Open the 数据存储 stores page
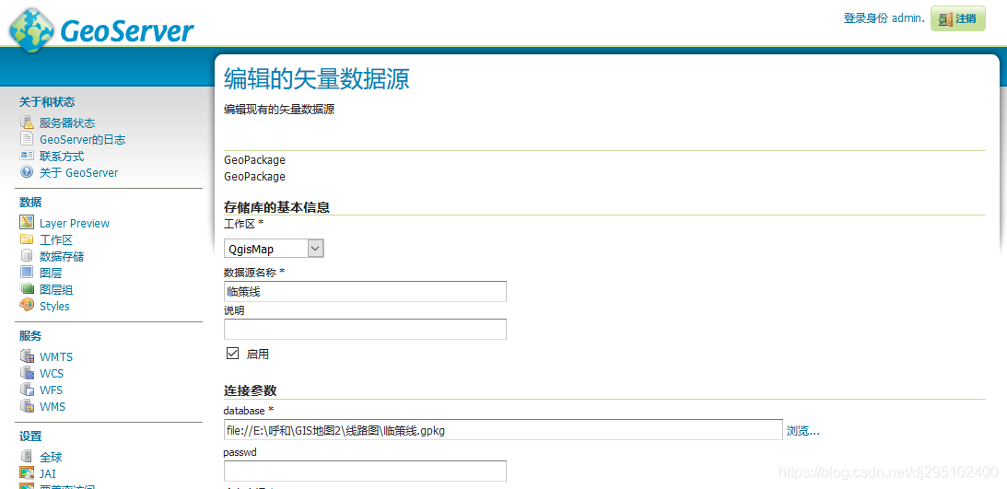1007x489 pixels. pyautogui.click(x=62, y=257)
